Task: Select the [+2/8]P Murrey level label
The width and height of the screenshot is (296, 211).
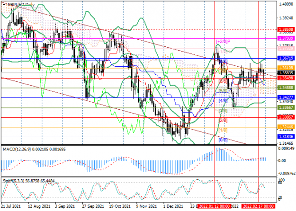Action: (224, 42)
